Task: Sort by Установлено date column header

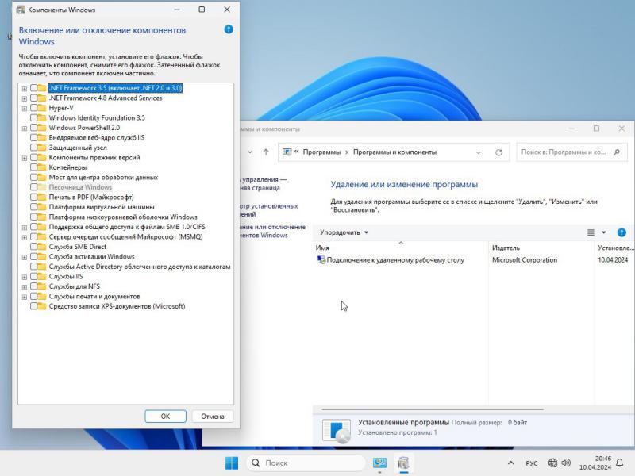Action: click(x=614, y=248)
